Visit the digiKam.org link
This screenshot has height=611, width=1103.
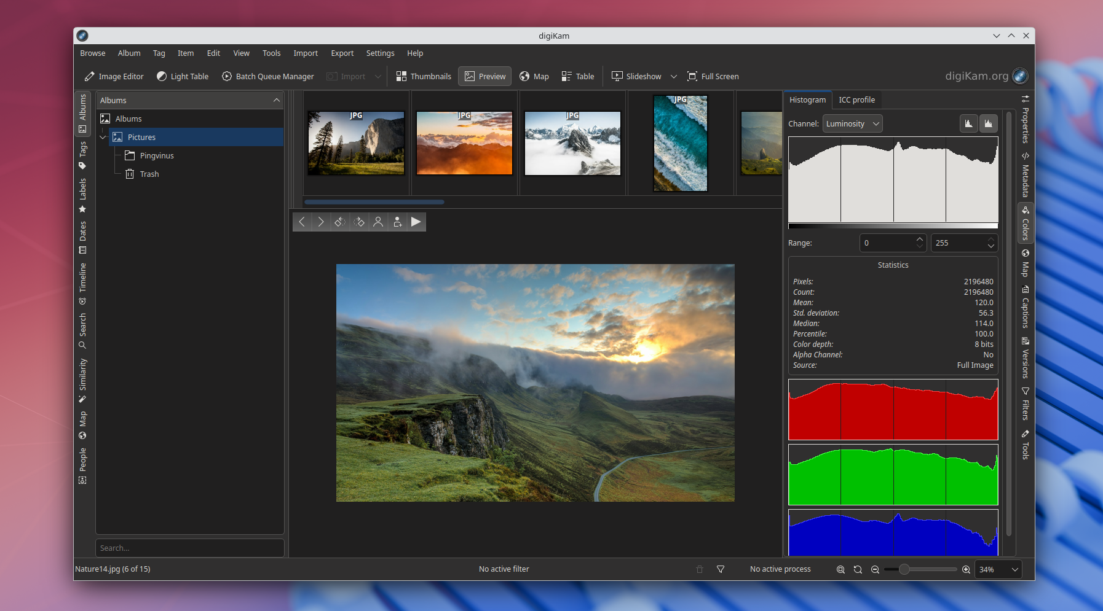[x=986, y=76]
